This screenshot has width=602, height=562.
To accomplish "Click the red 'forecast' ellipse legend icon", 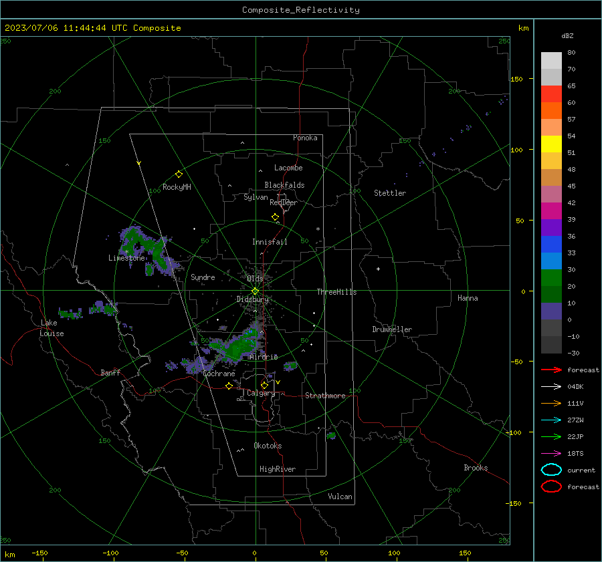I will coord(551,486).
